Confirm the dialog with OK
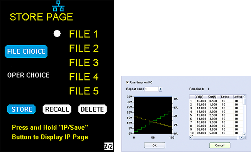 154,145
